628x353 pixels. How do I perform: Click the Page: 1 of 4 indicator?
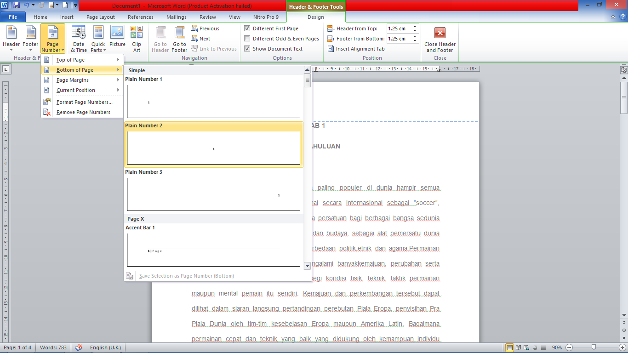coord(17,347)
